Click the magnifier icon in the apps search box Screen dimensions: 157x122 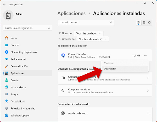tap(111, 22)
